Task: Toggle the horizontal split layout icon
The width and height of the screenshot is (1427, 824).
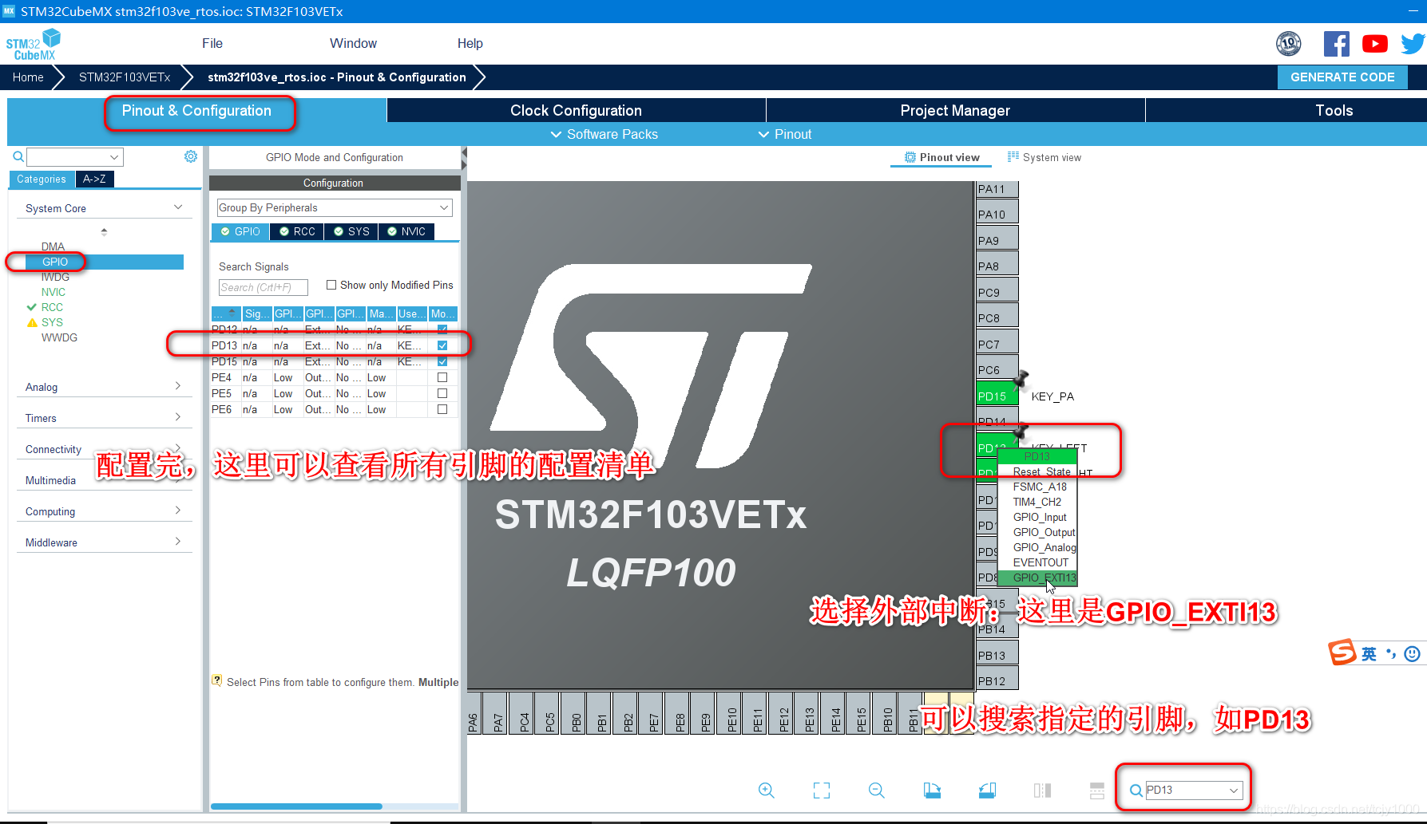Action: pyautogui.click(x=1097, y=790)
